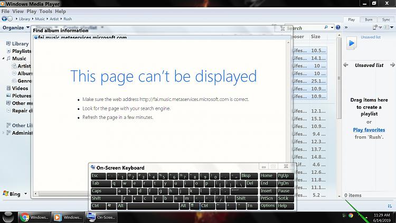Click the Esc key on On-Screen Keyboard
Screen dimensions: 396x223
98,176
